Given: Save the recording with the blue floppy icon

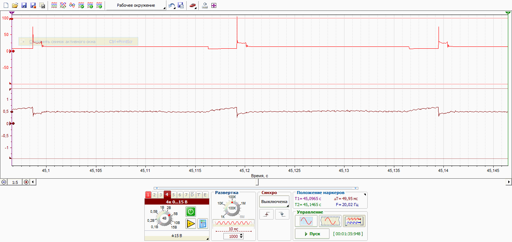Looking at the screenshot, I should 24,6.
